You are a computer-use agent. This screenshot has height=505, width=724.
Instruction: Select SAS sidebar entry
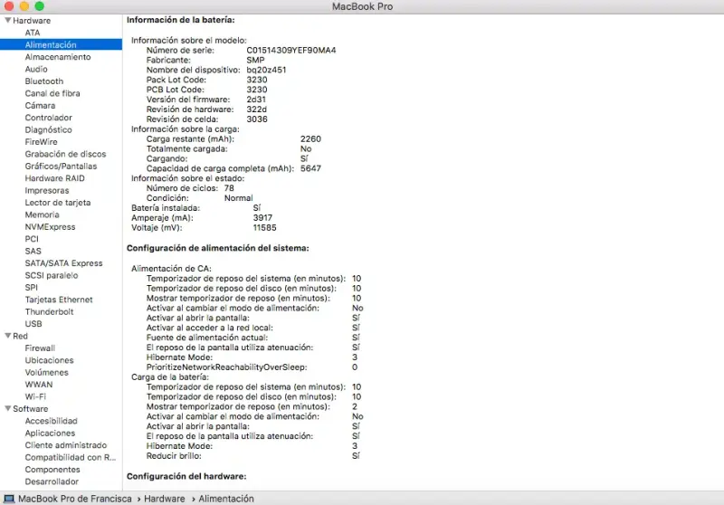click(x=33, y=251)
